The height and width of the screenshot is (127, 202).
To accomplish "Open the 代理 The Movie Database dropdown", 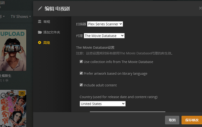I will tap(104, 36).
